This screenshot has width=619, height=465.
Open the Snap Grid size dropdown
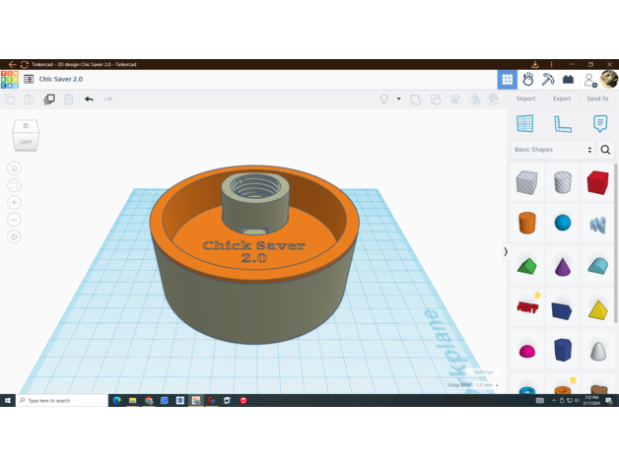pyautogui.click(x=486, y=385)
